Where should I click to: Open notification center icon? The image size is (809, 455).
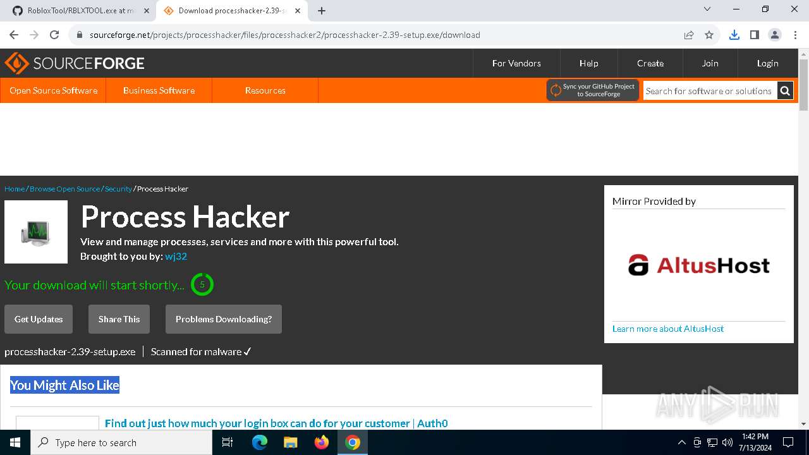coord(788,442)
